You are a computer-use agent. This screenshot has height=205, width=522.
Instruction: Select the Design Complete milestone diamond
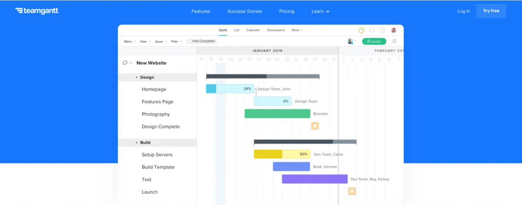pos(315,126)
